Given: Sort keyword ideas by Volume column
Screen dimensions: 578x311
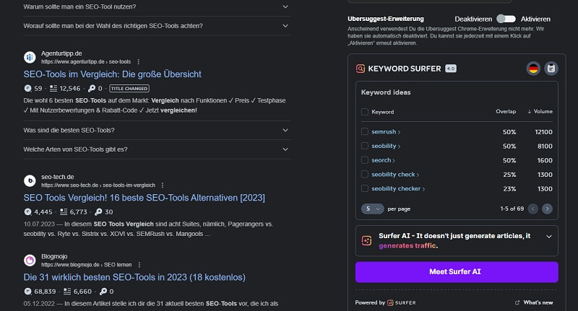Looking at the screenshot, I should point(539,112).
